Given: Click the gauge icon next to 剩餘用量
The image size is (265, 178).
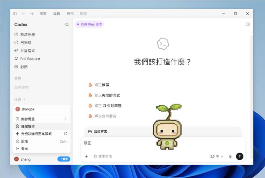Looking at the screenshot, I should tap(18, 119).
